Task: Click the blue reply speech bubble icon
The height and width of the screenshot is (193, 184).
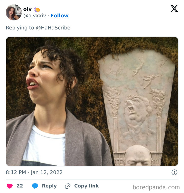Action: [35, 186]
